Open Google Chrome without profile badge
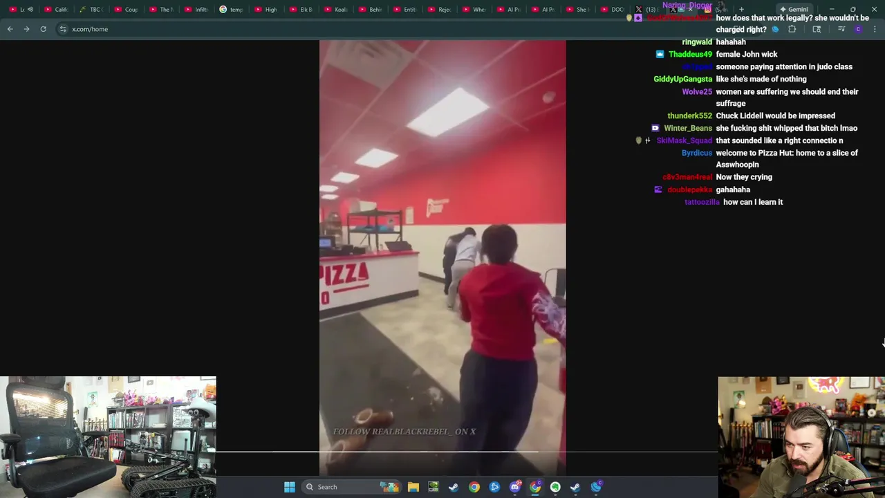Screen dimensions: 885x498 click(x=474, y=487)
